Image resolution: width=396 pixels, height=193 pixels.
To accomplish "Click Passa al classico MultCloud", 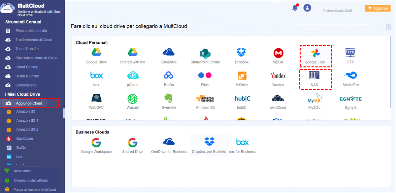I will (x=35, y=190).
